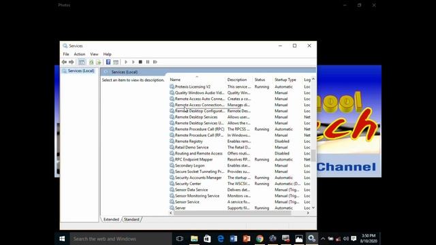Open the Windows Start menu
436x245 pixels.
62,239
